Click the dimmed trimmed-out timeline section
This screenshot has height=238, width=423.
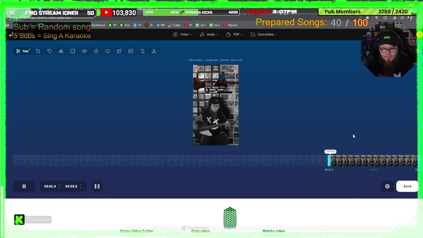coord(170,161)
